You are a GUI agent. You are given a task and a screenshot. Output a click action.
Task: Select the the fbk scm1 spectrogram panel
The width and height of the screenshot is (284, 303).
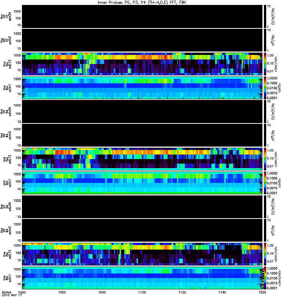click(142, 278)
